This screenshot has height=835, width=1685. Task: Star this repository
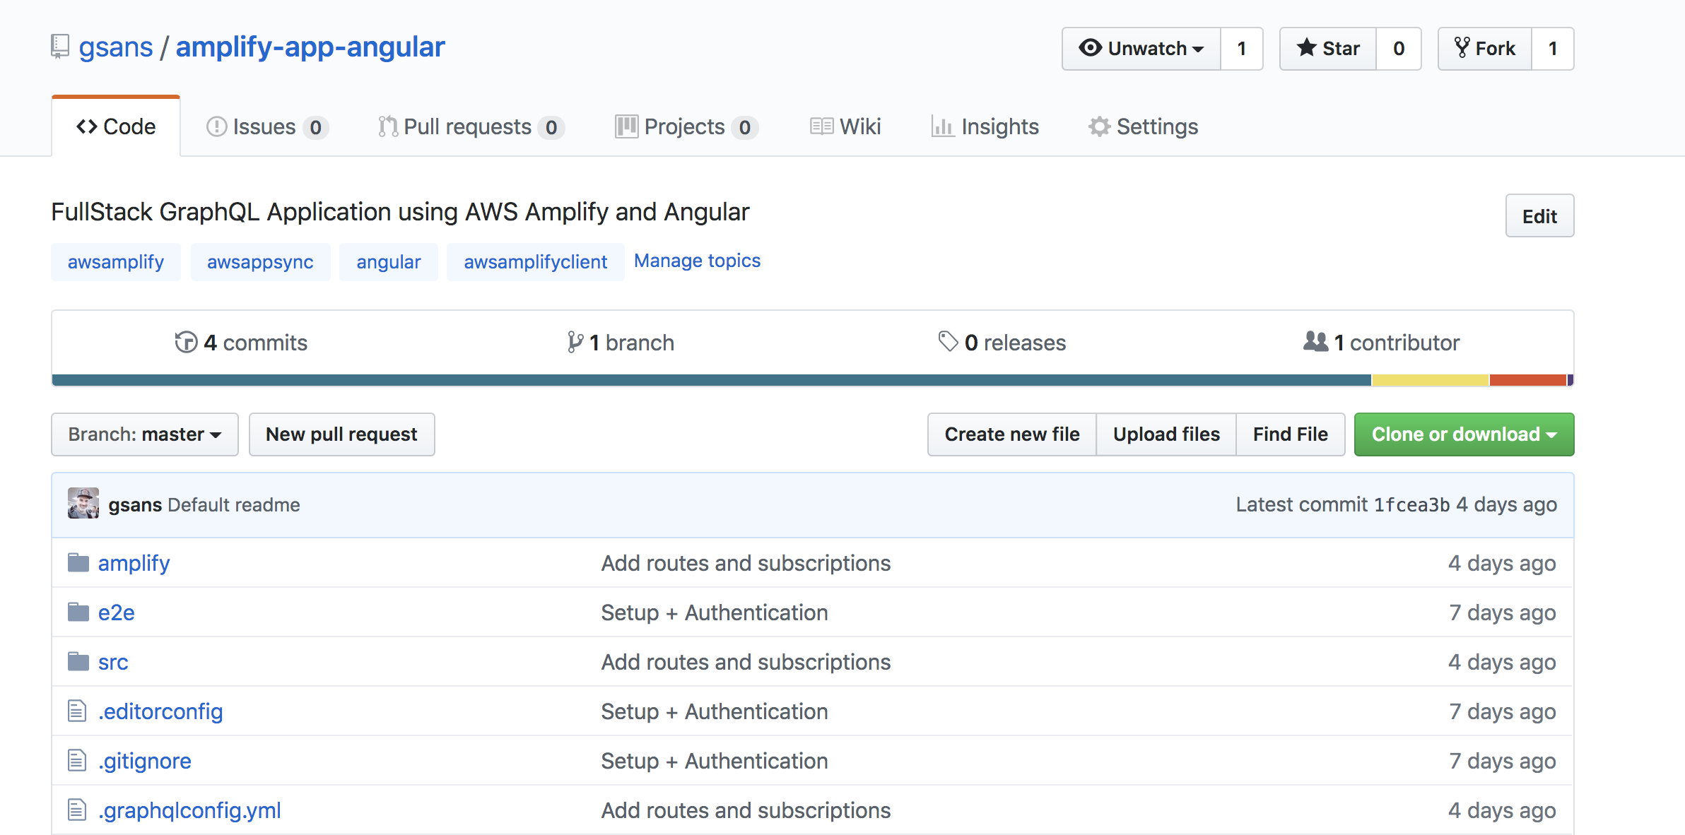point(1328,49)
